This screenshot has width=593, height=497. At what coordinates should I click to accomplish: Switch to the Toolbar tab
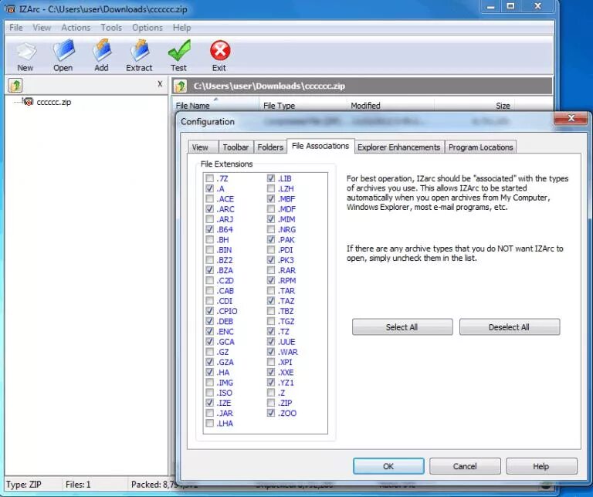[236, 147]
